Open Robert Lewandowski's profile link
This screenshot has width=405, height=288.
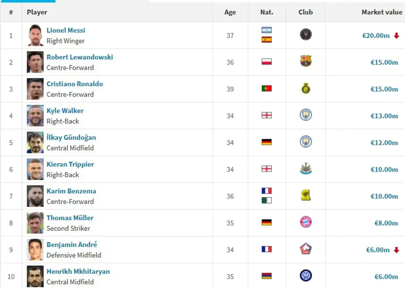pos(80,57)
